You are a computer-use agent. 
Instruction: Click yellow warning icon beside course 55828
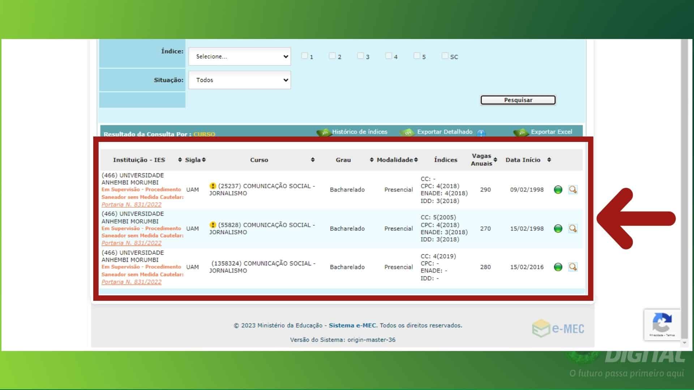(x=213, y=225)
